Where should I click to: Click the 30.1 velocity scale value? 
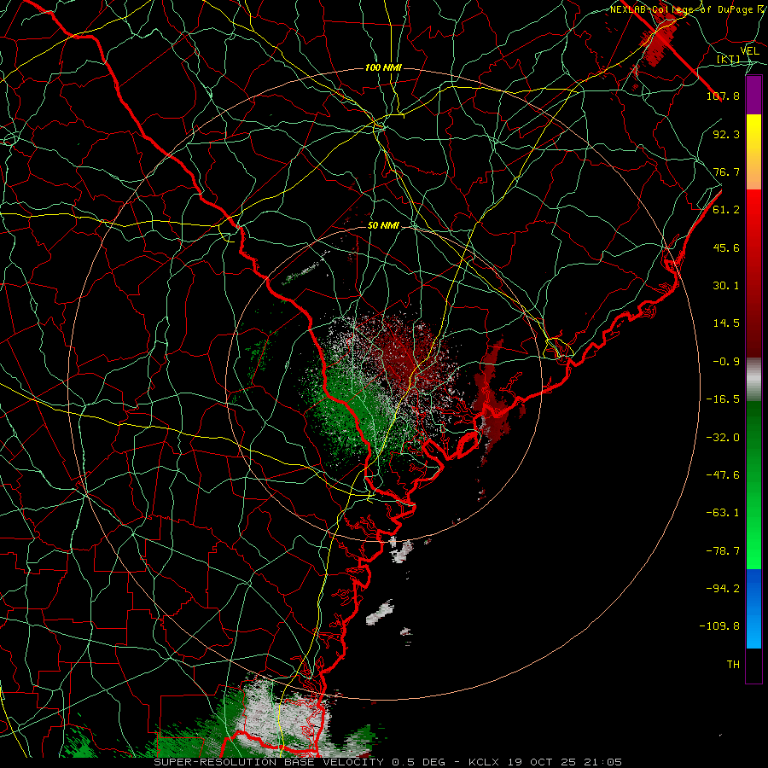(726, 286)
